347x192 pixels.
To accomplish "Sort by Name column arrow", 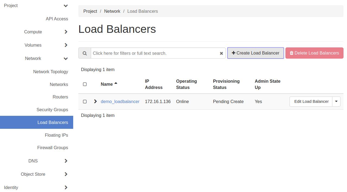I will click(116, 84).
